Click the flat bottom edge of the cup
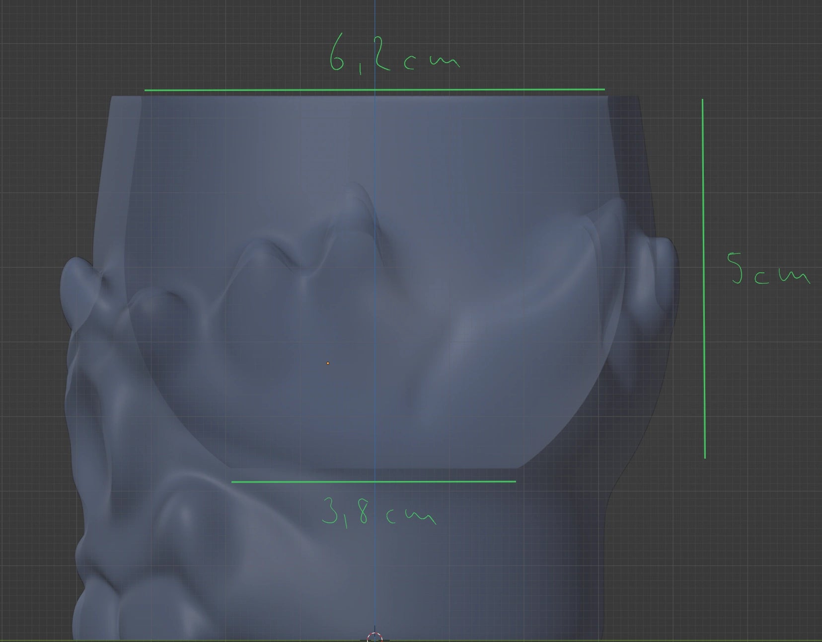 374,468
